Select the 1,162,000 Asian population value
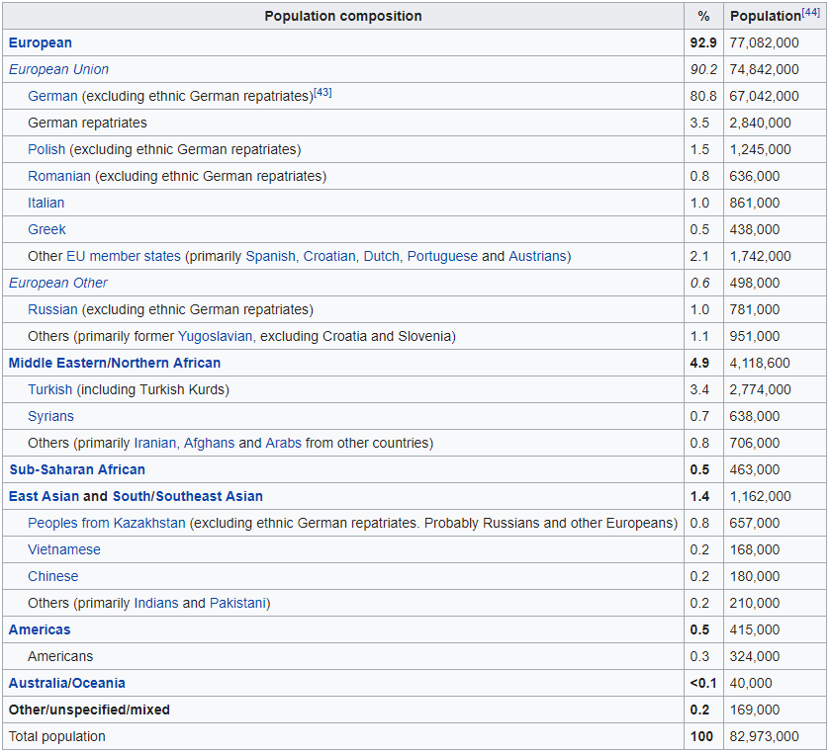The height and width of the screenshot is (752, 829). point(761,496)
